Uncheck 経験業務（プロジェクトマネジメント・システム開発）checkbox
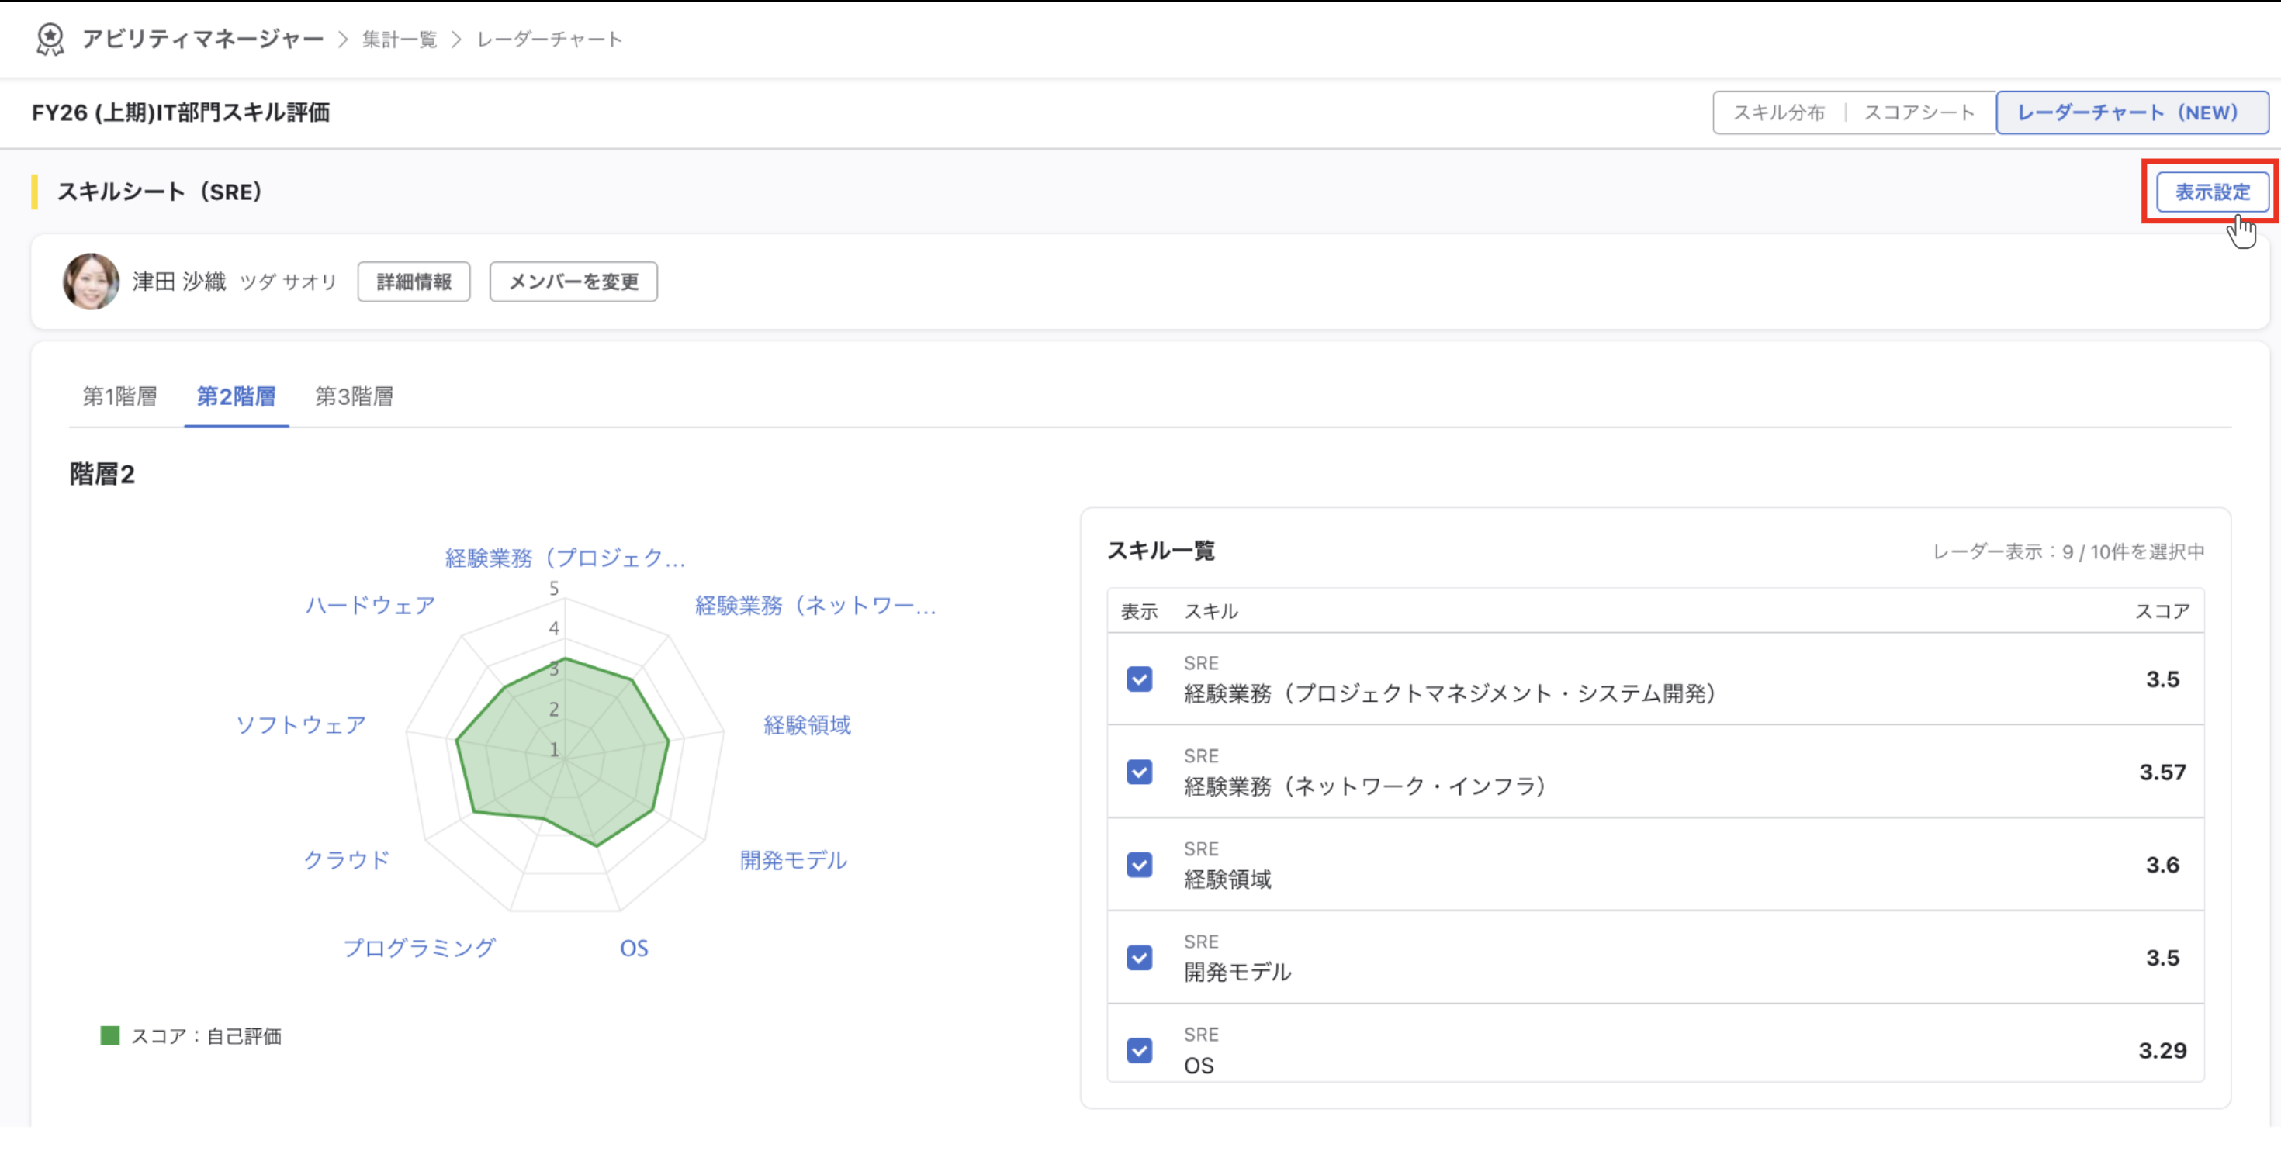 (x=1140, y=679)
